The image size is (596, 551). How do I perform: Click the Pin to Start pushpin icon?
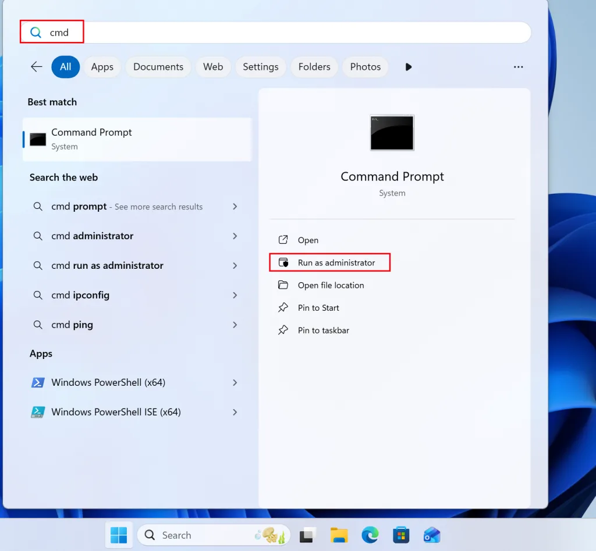[283, 307]
